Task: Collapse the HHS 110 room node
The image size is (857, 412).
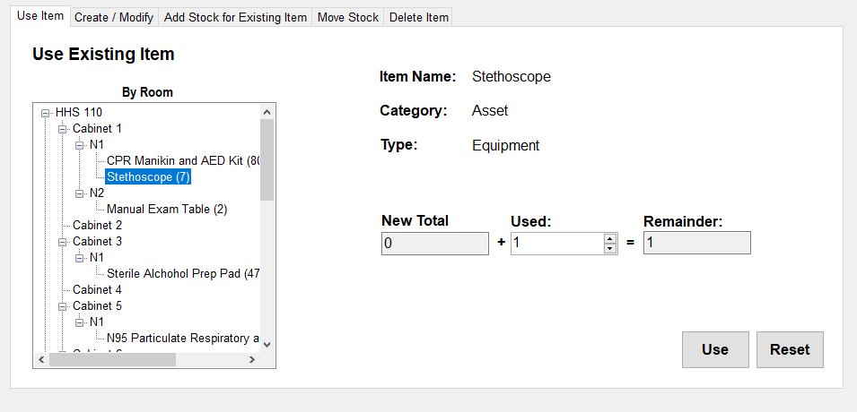Action: (46, 113)
